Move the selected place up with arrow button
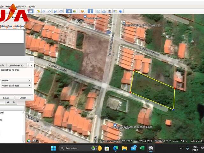This screenshot has width=204, height=153. [x=8, y=102]
